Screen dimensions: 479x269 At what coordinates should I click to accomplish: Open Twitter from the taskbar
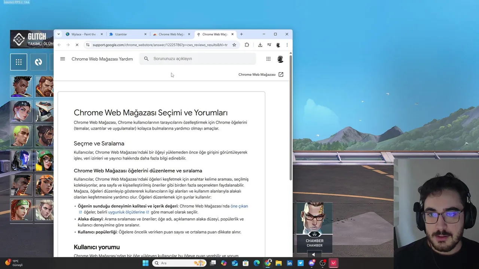(x=300, y=263)
